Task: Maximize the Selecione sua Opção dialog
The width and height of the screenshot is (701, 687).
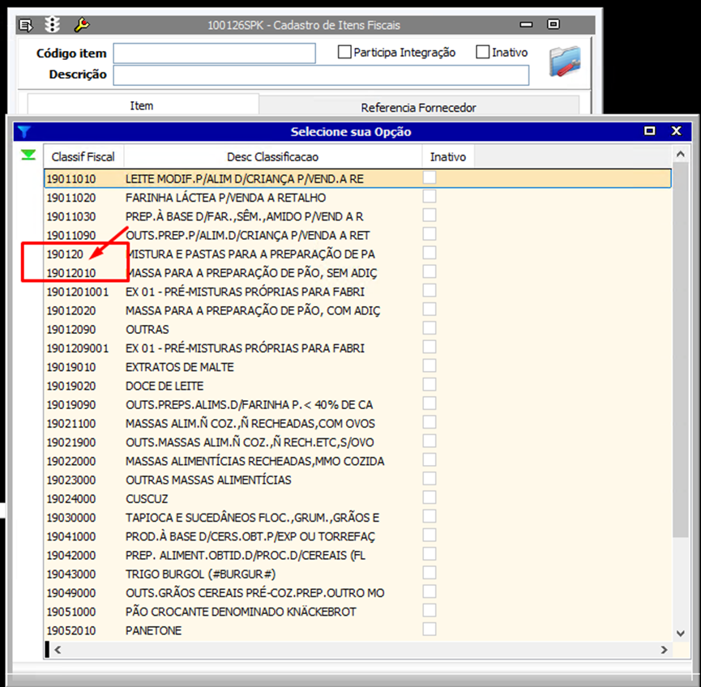Action: pos(650,131)
